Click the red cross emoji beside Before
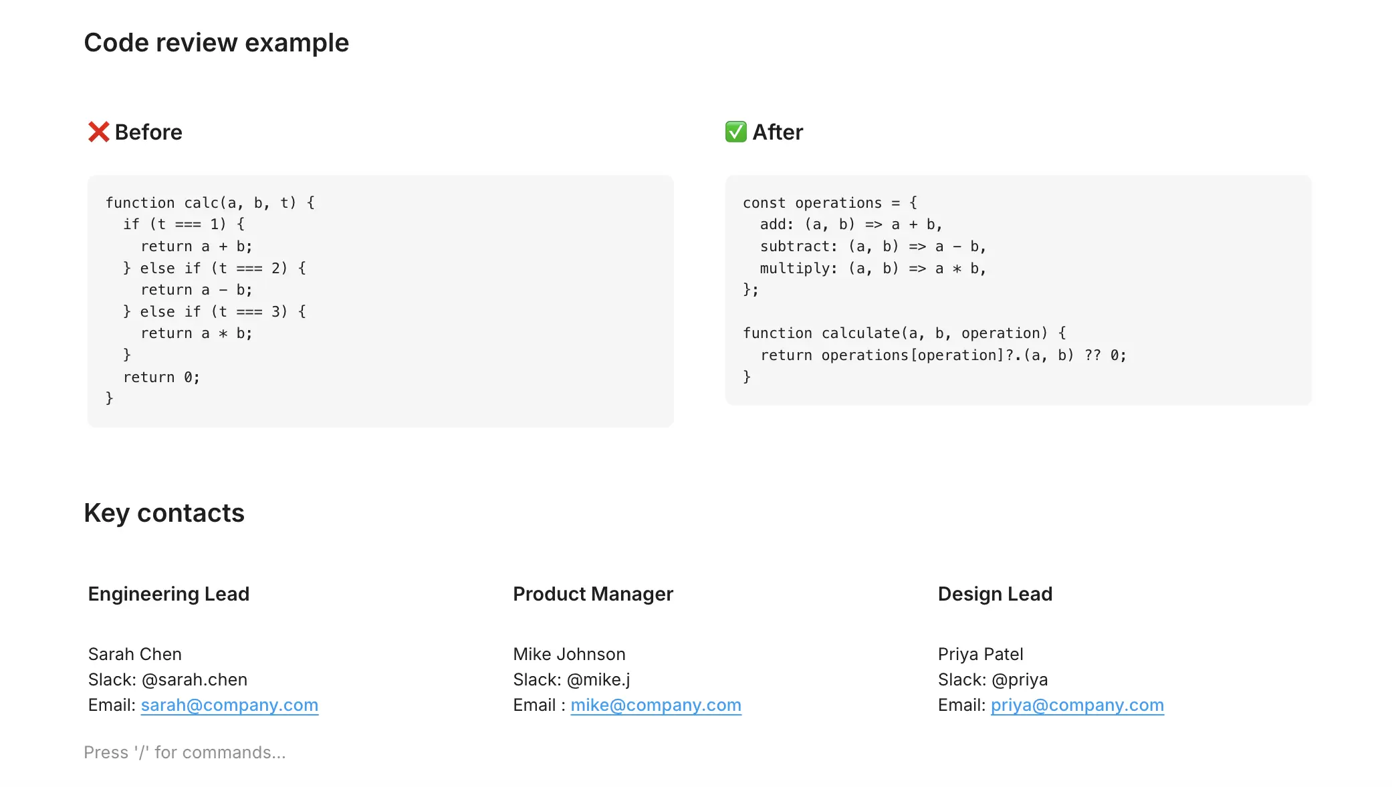Screen dimensions: 1392x787 coord(98,132)
